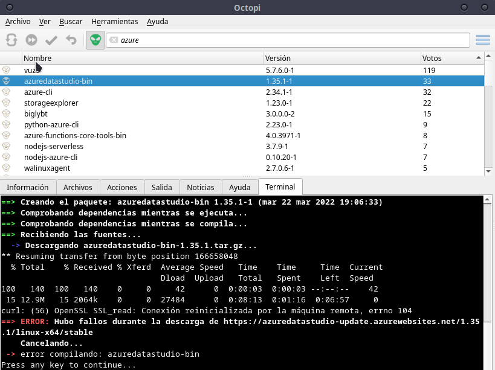Click votes value 22 for storageexplorer
This screenshot has width=495, height=370.
pos(427,103)
